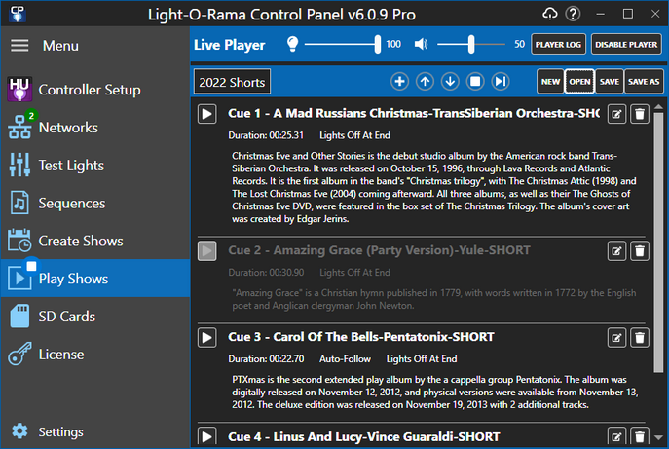This screenshot has width=669, height=449.
Task: Delete Cue 1 with trash icon
Action: click(x=640, y=114)
